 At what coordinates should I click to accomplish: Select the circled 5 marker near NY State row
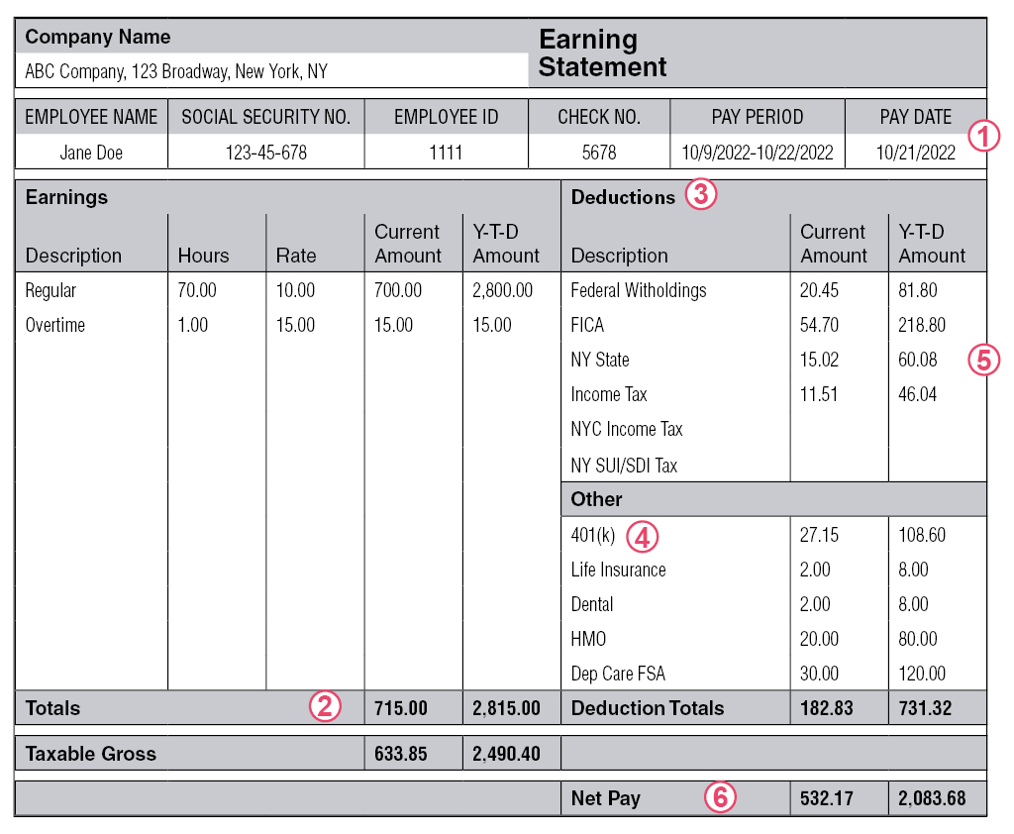(982, 360)
